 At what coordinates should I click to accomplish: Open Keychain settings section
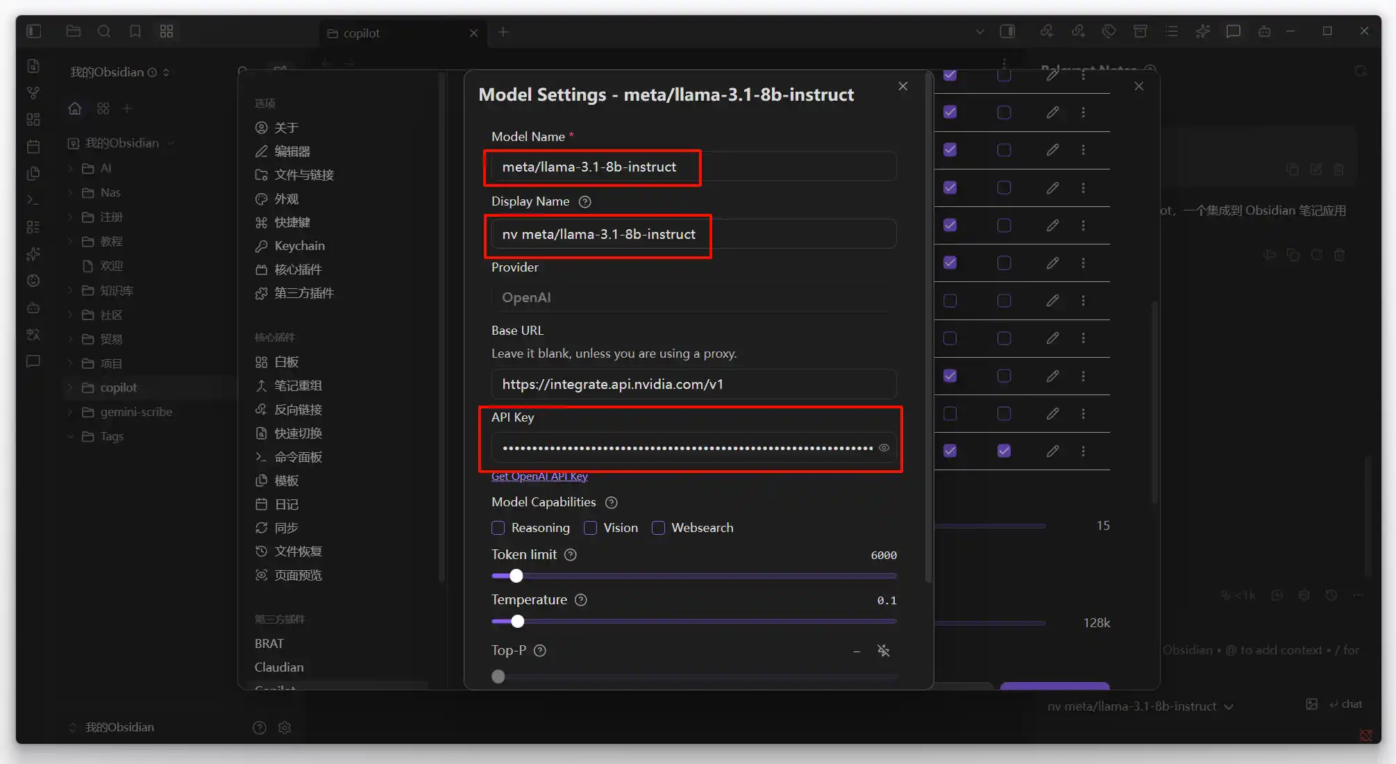pyautogui.click(x=299, y=246)
